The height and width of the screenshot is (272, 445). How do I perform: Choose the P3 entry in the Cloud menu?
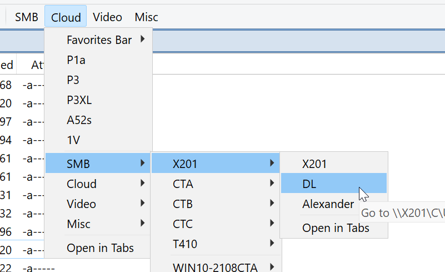(73, 80)
